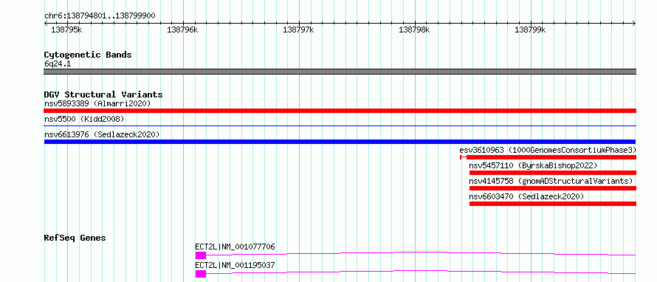Open the nsv6603470 (Sedlazeck2020) label
This screenshot has height=282, width=657.
526,196
